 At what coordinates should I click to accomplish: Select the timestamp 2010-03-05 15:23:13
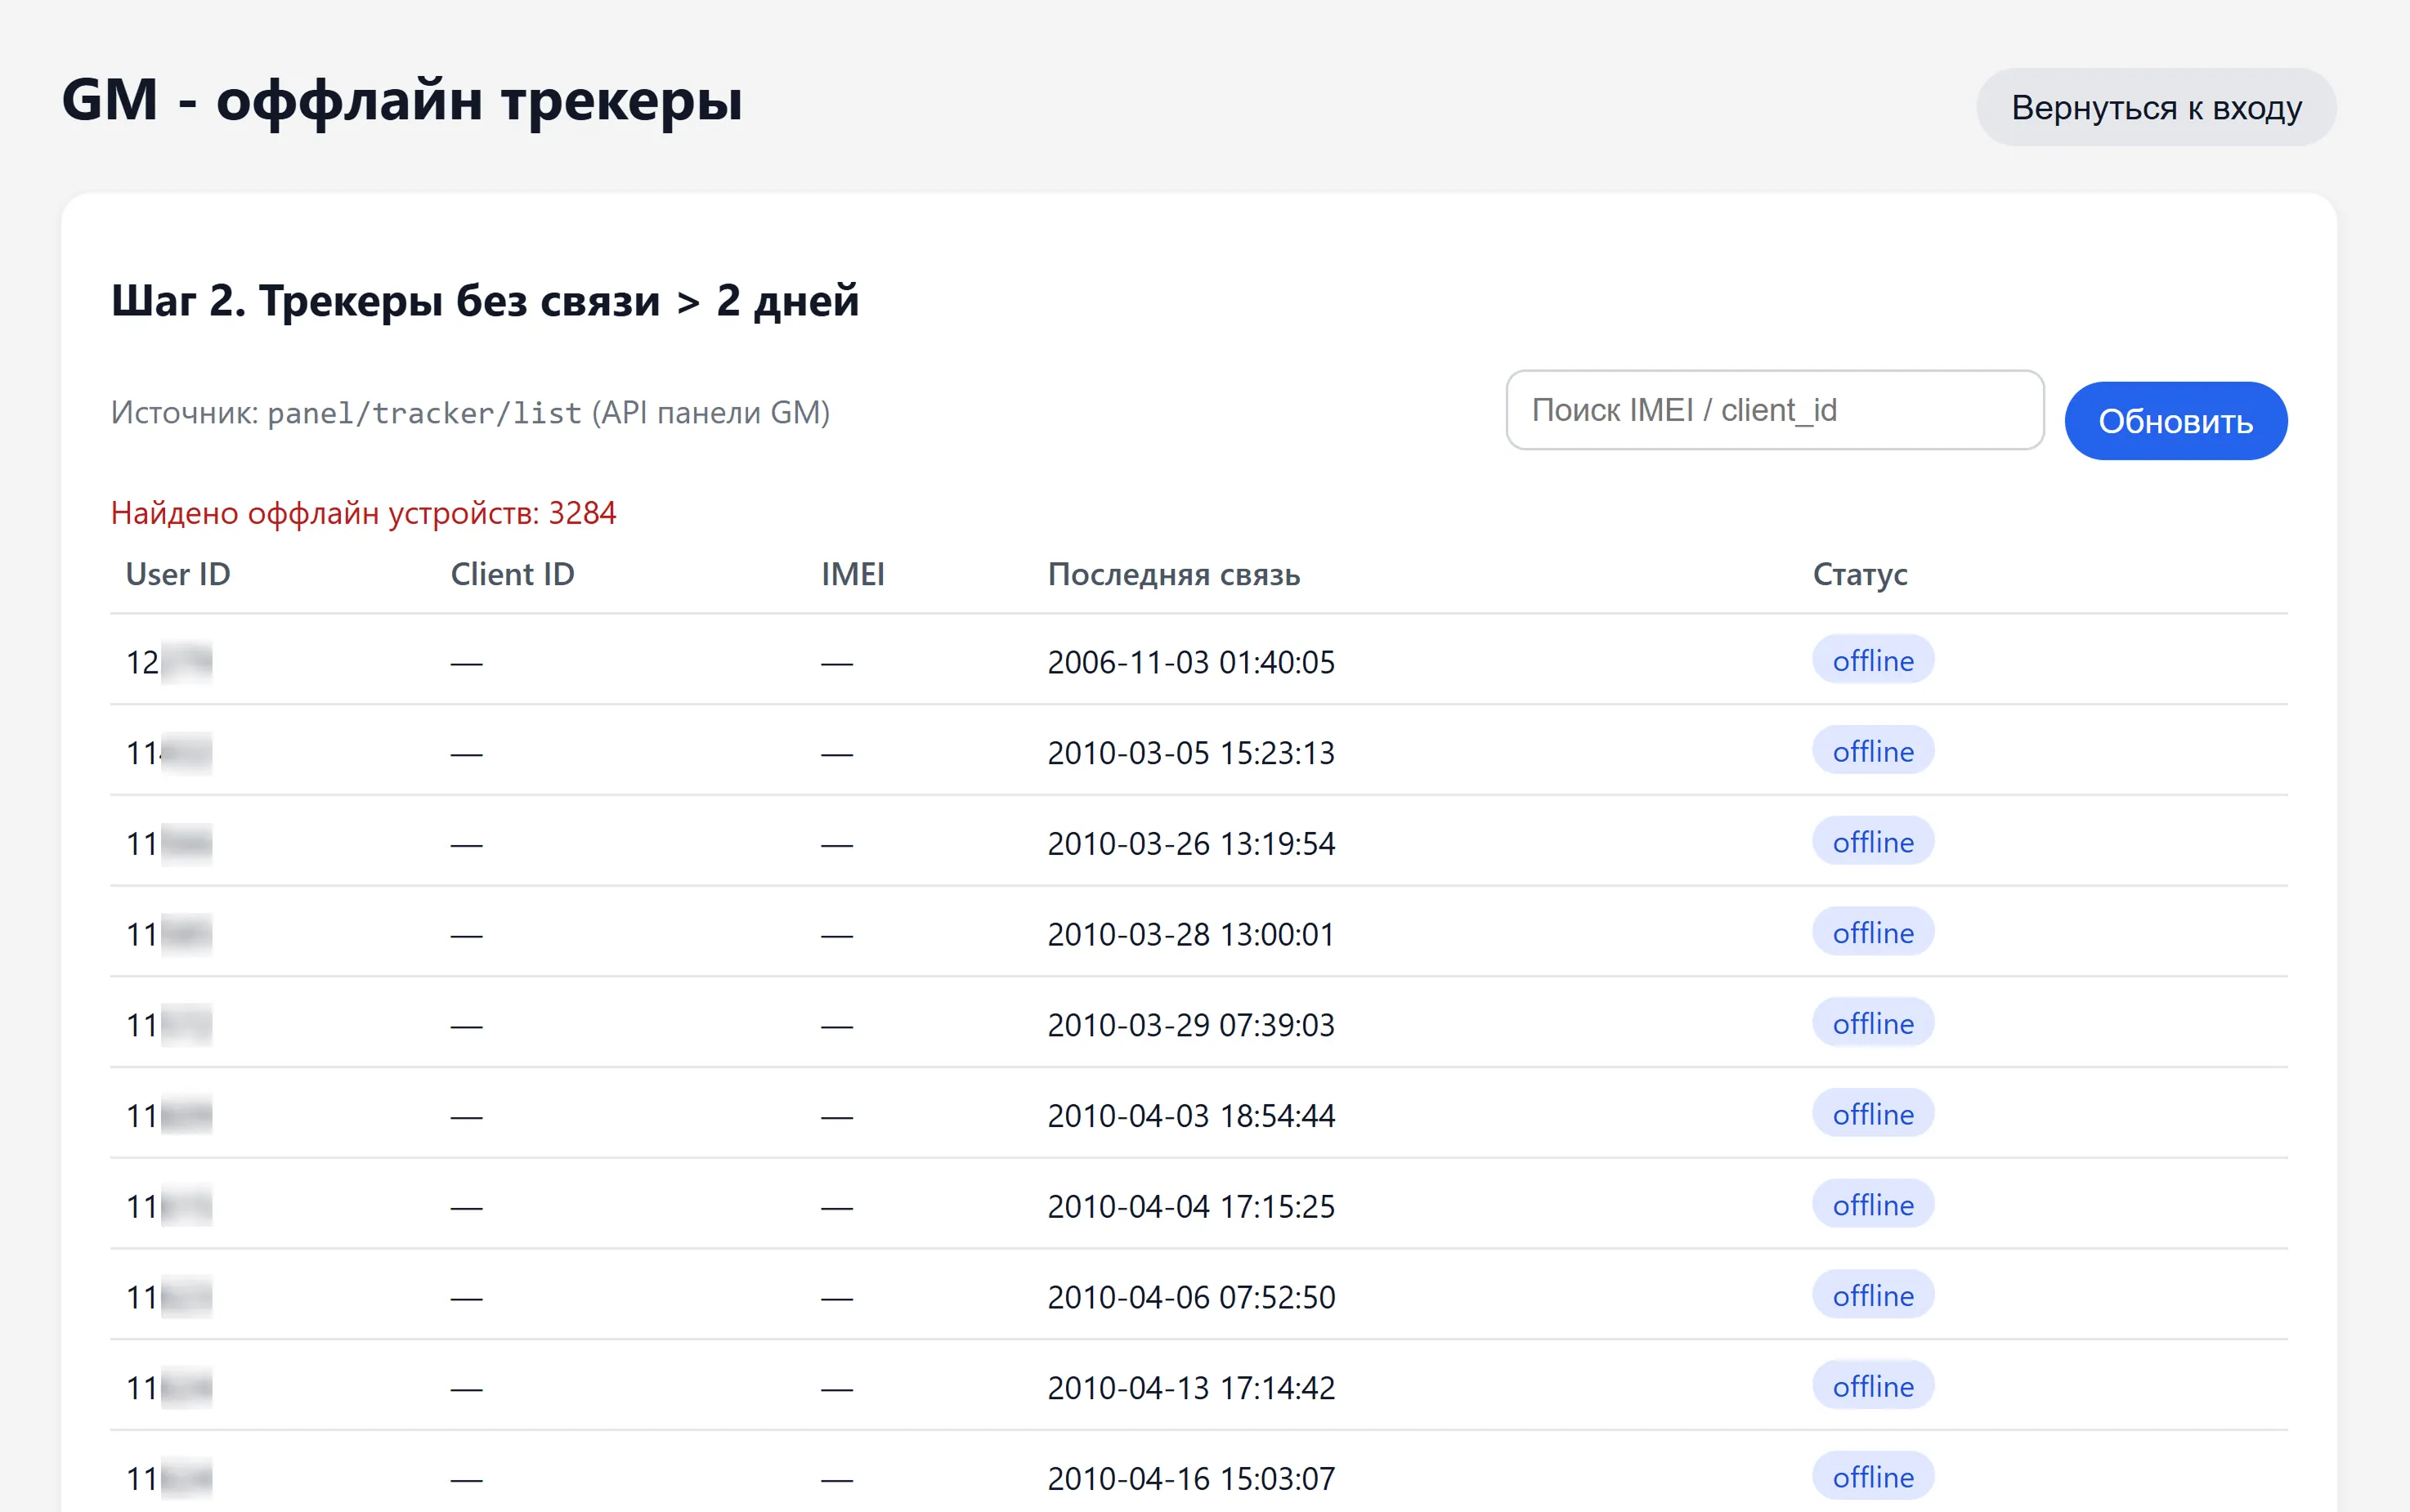1191,753
